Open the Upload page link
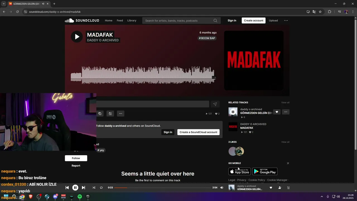This screenshot has width=357, height=201. 273,20
